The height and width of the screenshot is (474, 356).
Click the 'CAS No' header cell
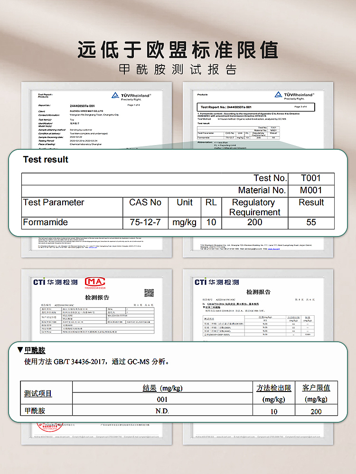click(x=145, y=207)
